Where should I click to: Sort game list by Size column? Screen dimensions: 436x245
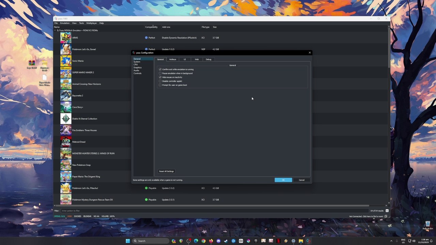215,27
